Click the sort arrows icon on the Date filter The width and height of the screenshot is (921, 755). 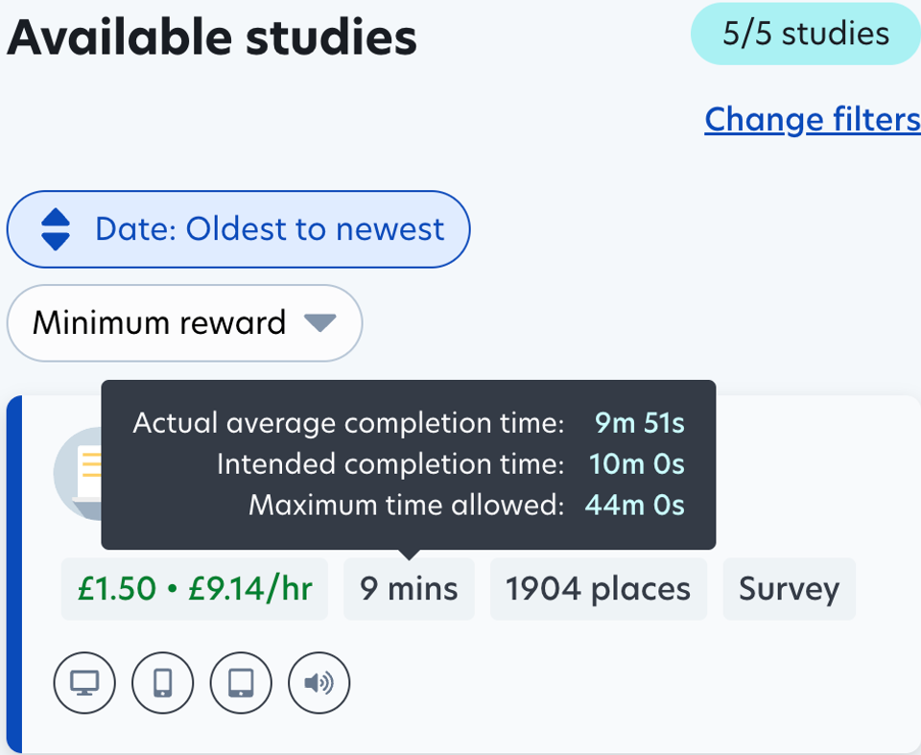[x=56, y=228]
